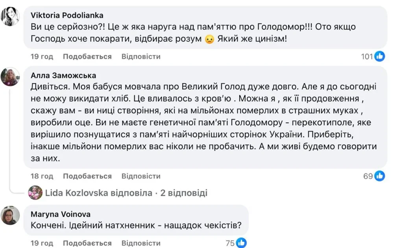The height and width of the screenshot is (248, 403).
Task: Click Відповісти under Viktoria's comment
Action: (x=141, y=56)
